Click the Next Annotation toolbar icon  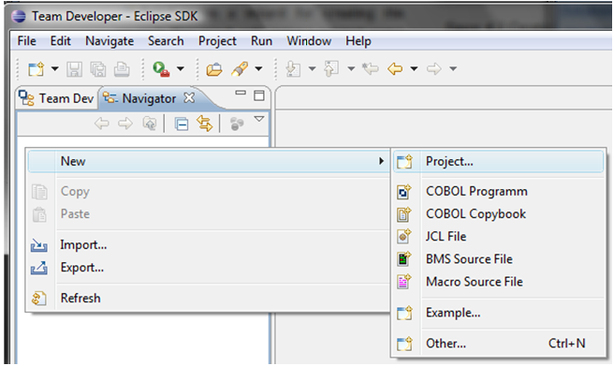[293, 69]
